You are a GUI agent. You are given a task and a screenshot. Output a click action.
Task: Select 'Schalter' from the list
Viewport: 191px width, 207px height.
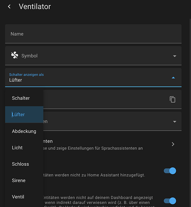coord(24,98)
